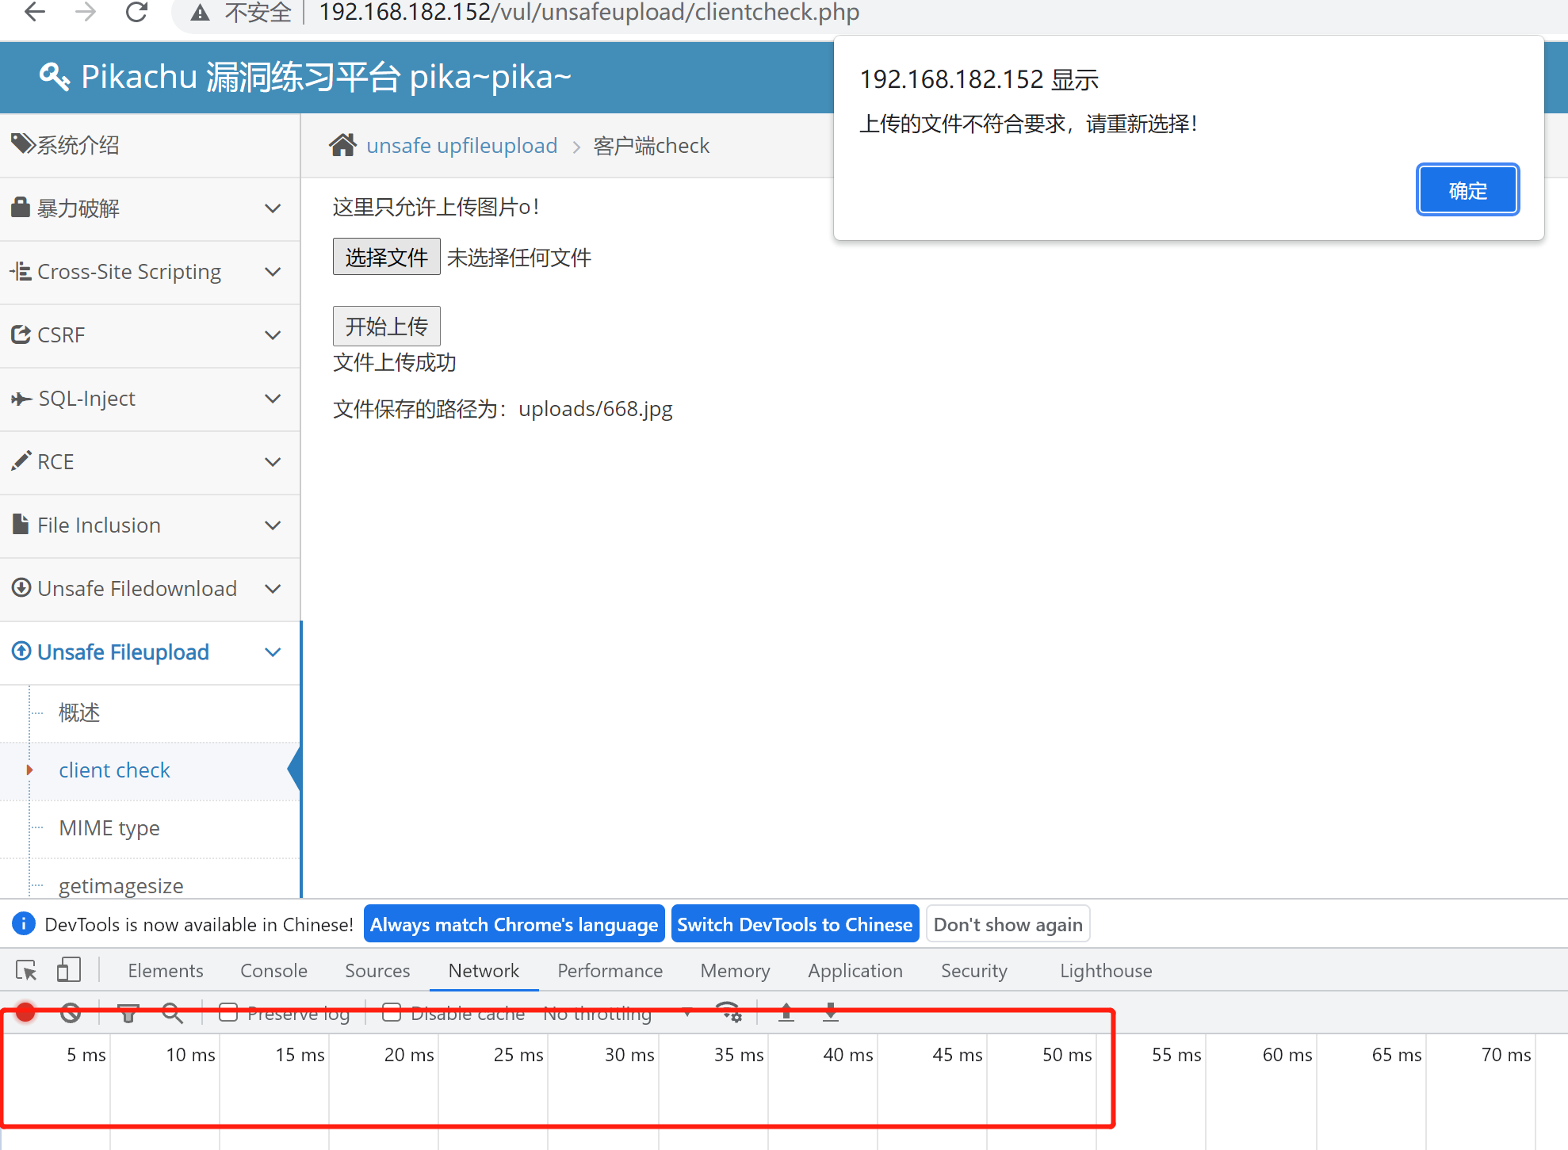The height and width of the screenshot is (1150, 1568).
Task: Click the import HAR upload icon
Action: click(786, 1013)
